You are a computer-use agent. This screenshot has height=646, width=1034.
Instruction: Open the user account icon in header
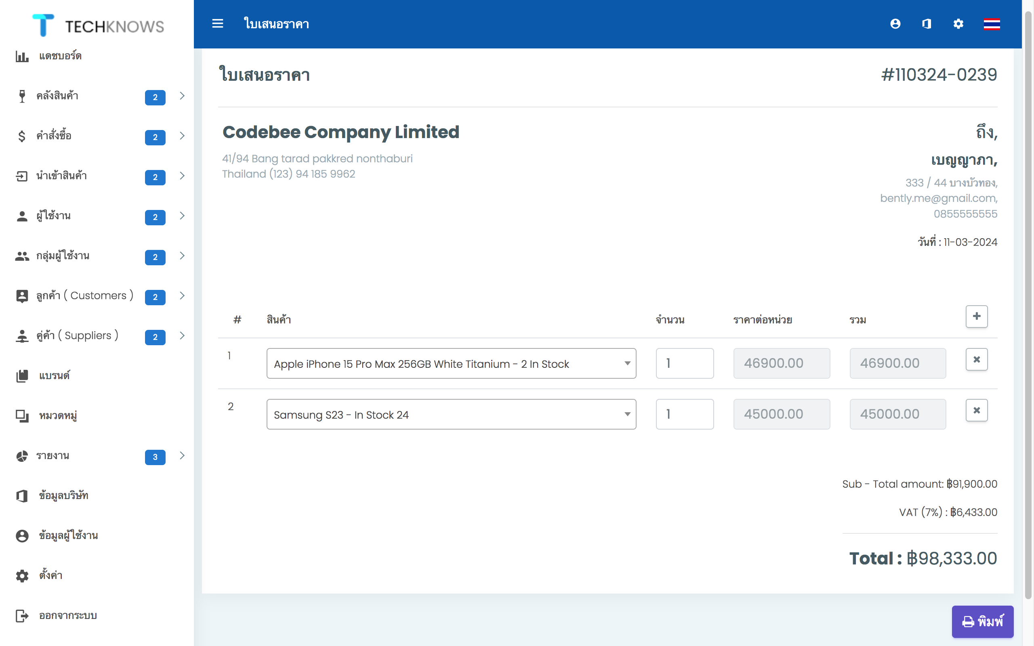tap(895, 23)
